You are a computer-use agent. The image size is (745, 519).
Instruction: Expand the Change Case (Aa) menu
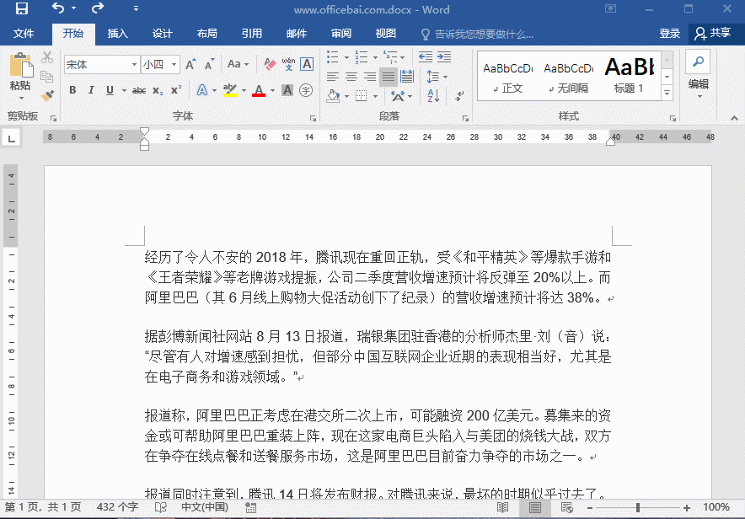point(238,64)
